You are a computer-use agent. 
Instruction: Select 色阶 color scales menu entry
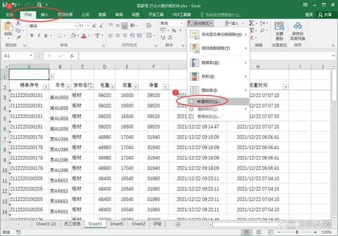point(209,77)
